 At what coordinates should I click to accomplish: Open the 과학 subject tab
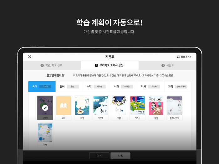tap(178, 87)
